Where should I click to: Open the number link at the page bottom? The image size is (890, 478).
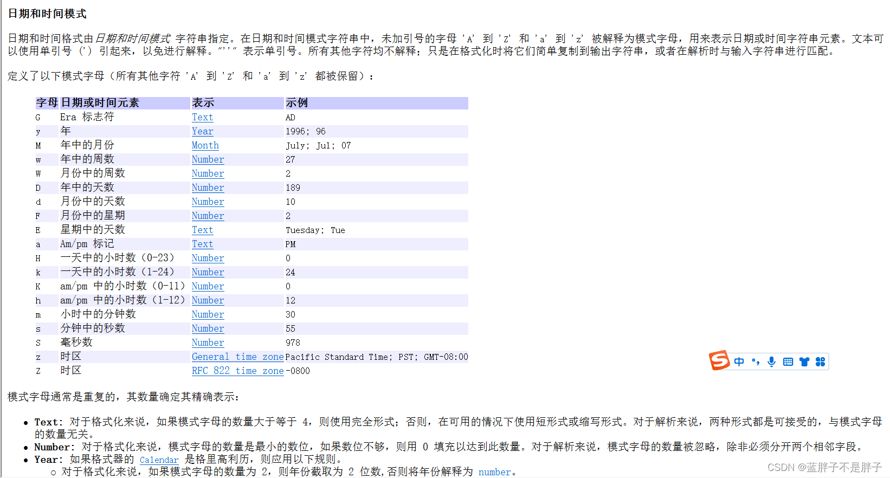pyautogui.click(x=494, y=472)
